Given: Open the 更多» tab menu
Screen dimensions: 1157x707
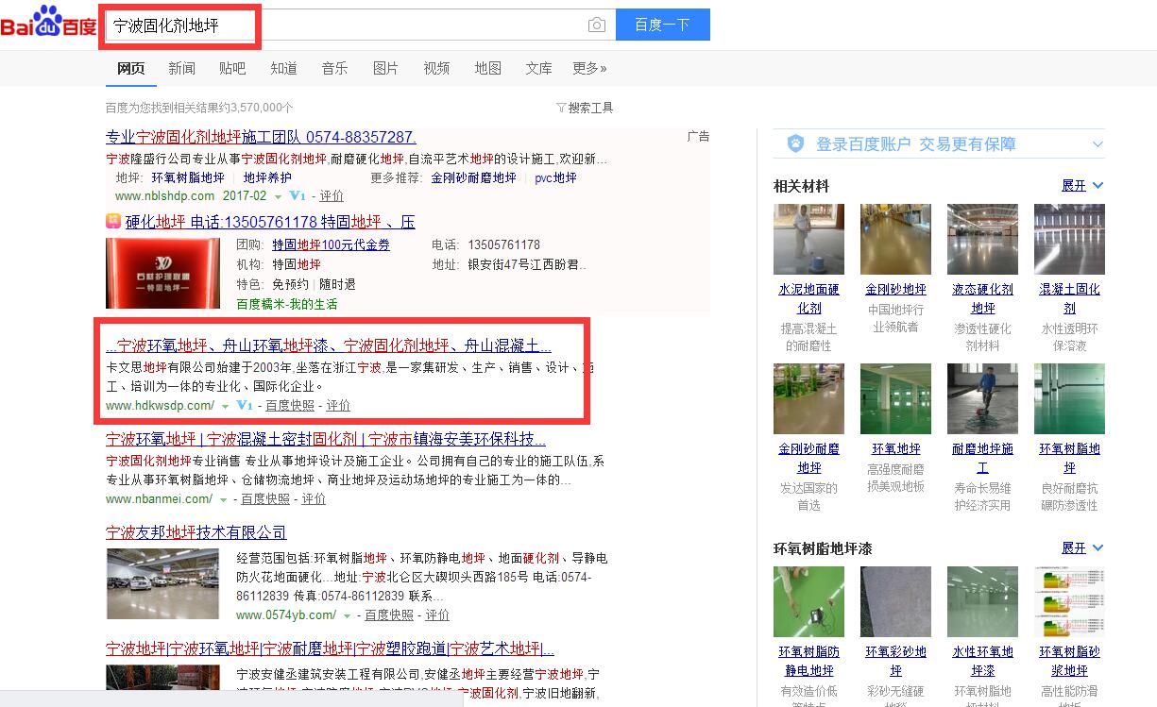Looking at the screenshot, I should tap(589, 68).
